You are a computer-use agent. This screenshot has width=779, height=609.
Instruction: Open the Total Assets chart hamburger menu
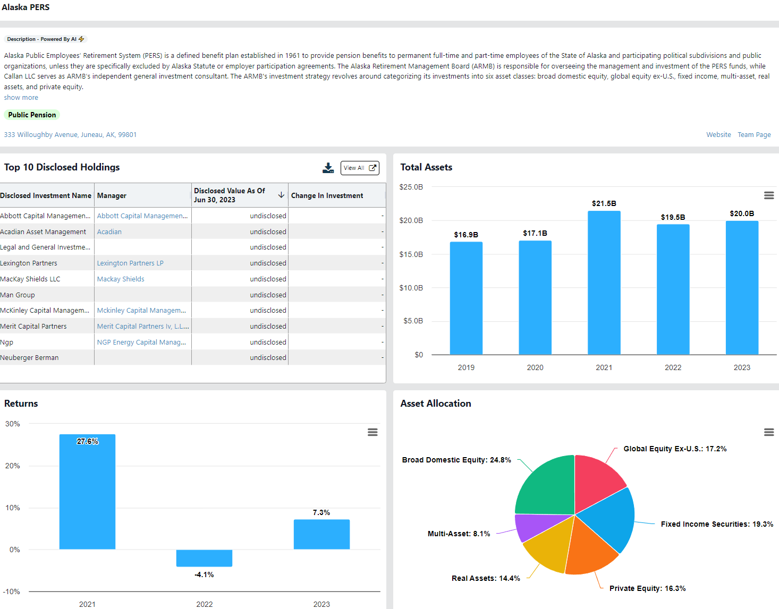pos(769,195)
